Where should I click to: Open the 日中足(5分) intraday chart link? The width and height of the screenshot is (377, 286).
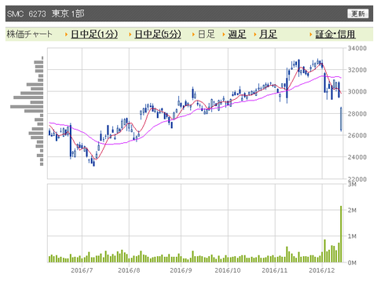click(x=158, y=35)
